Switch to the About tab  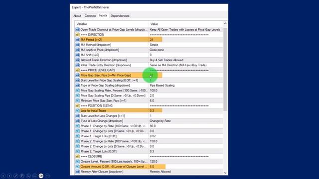click(x=77, y=16)
